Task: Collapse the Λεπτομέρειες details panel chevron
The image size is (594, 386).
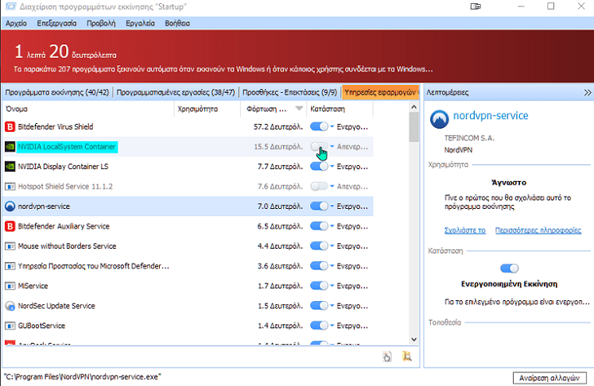Action: (x=587, y=93)
